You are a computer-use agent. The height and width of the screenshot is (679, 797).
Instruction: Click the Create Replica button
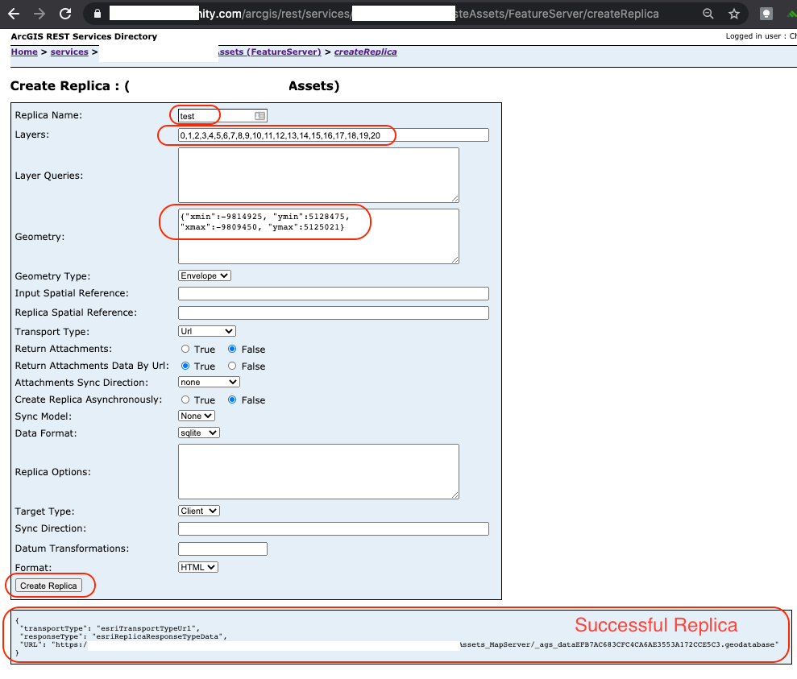tap(48, 586)
